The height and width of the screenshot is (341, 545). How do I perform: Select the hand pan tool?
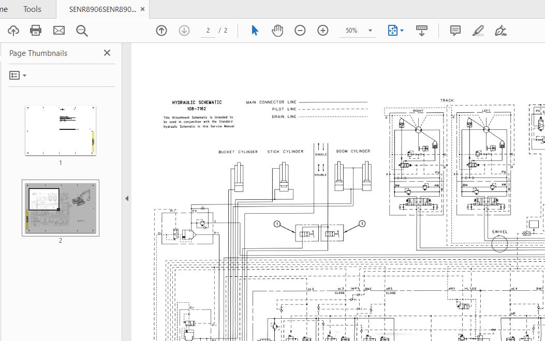coord(277,31)
